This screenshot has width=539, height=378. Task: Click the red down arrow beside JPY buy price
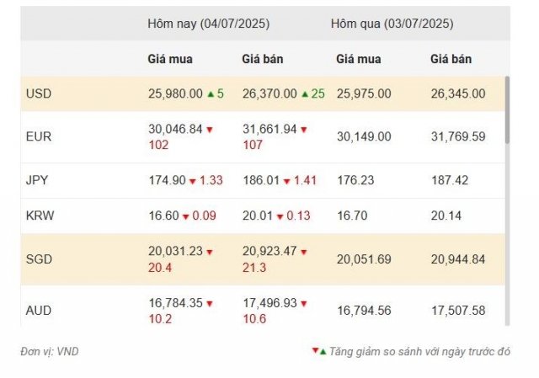pyautogui.click(x=193, y=181)
